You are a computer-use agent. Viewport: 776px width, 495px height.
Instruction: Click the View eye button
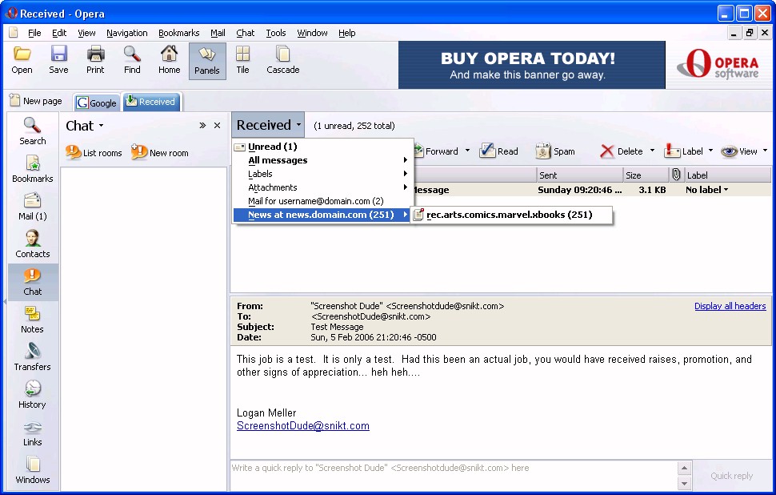click(x=739, y=151)
